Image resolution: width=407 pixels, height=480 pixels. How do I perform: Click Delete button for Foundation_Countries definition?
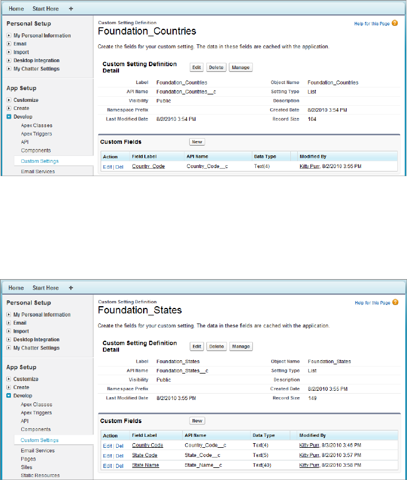(216, 67)
